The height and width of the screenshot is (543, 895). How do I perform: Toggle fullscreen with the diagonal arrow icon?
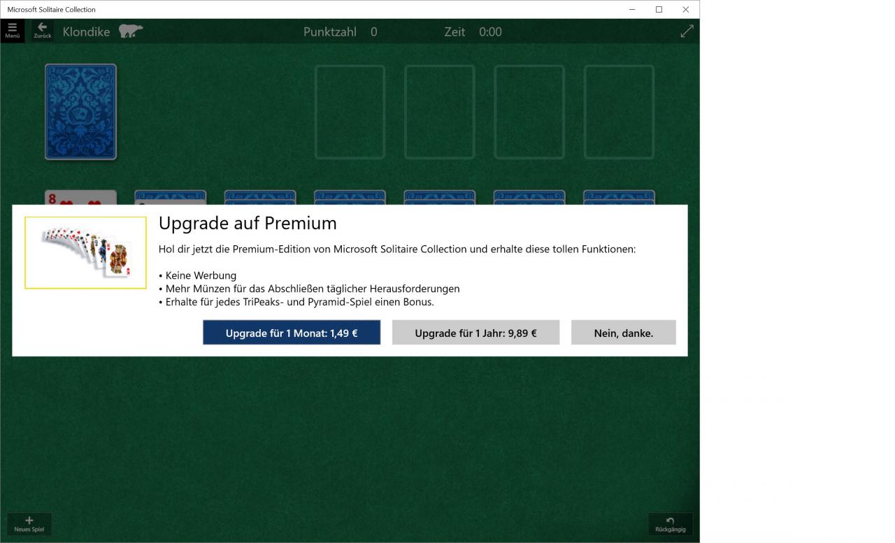pos(687,31)
